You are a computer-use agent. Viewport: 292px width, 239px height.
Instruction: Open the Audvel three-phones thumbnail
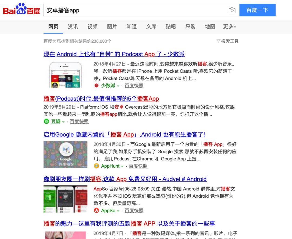(65, 199)
